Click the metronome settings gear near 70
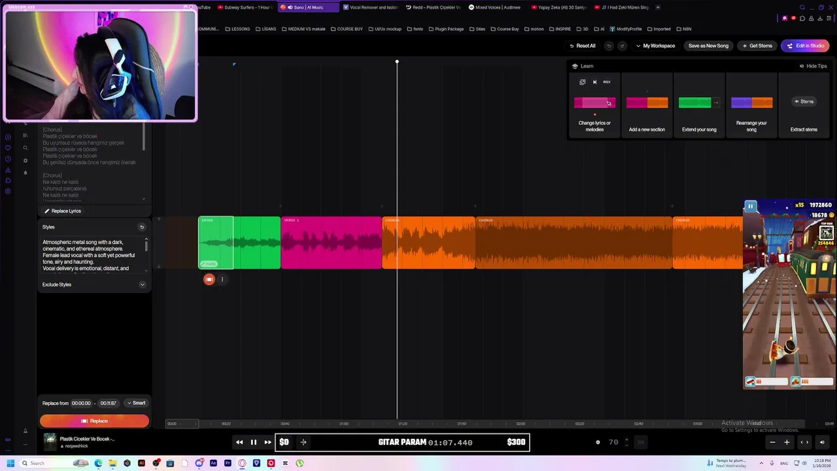 click(x=598, y=442)
